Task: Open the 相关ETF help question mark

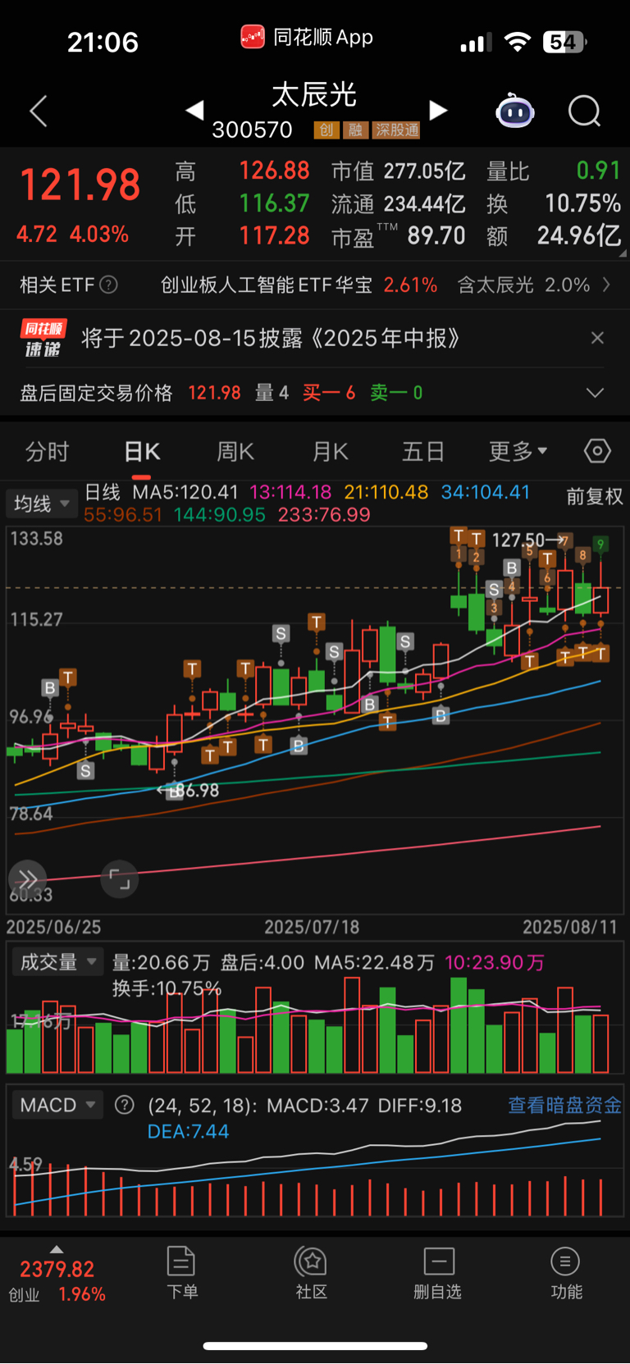Action: 108,285
